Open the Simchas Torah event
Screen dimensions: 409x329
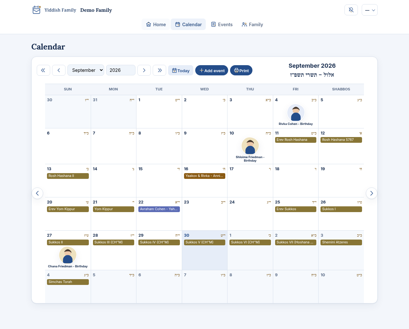coord(68,282)
